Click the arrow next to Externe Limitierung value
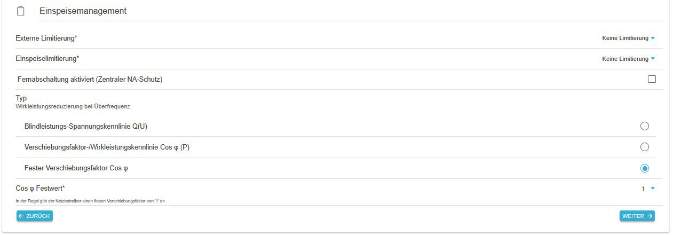673x235 pixels. point(653,38)
